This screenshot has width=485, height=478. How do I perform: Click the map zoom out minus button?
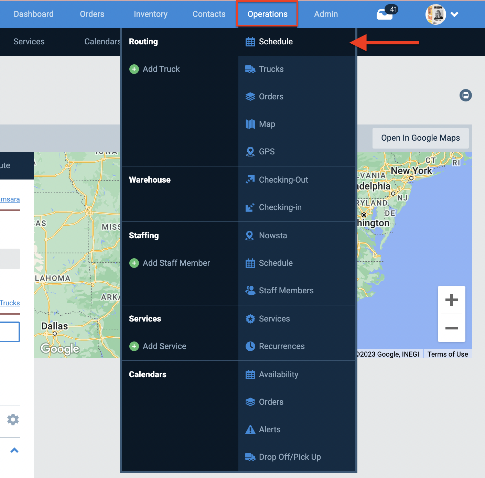(x=452, y=328)
